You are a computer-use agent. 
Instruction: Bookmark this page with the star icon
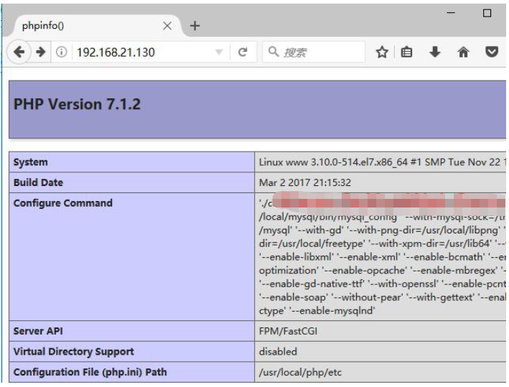click(382, 52)
